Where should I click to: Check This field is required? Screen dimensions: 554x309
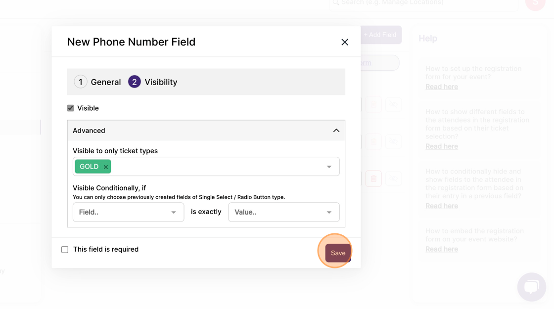65,249
